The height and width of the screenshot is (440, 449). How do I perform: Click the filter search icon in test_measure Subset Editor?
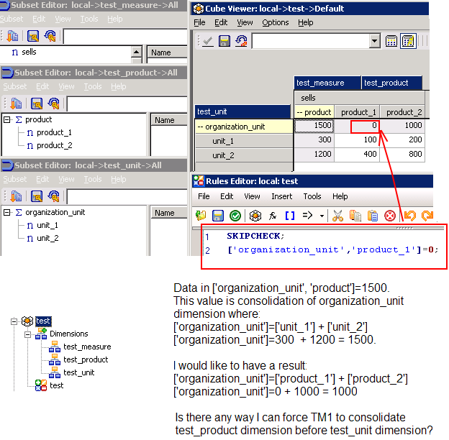[x=33, y=36]
